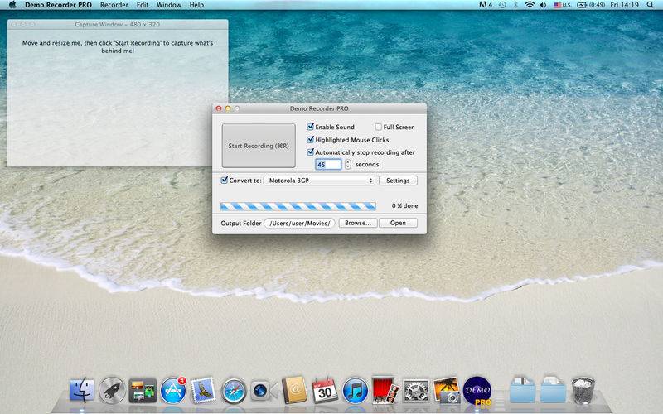663x414 pixels.
Task: Click the '0 % done' status text
Action: [x=404, y=205]
